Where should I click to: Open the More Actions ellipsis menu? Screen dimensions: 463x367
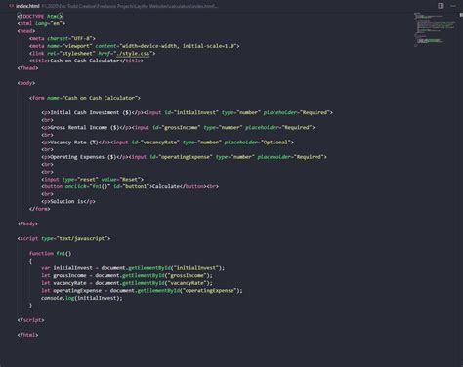point(453,6)
